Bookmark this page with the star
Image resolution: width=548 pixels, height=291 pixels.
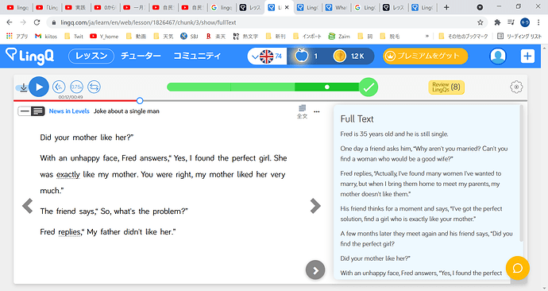tap(480, 22)
